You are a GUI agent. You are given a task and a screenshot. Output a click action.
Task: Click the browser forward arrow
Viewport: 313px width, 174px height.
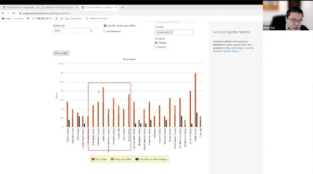coord(8,13)
